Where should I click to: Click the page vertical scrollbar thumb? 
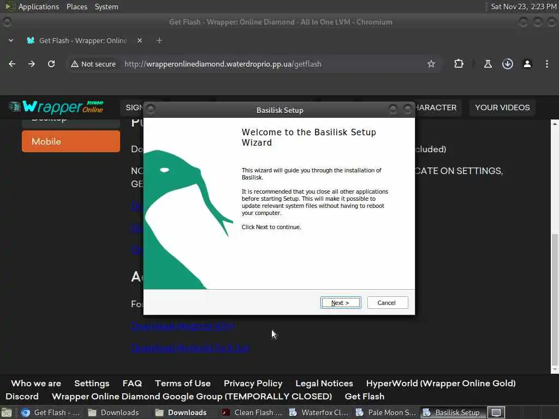(x=555, y=300)
